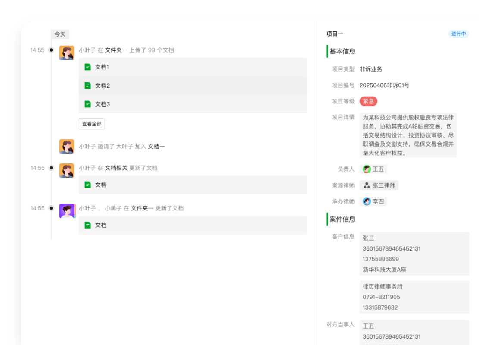Click the green document icon beside 文档2
The width and height of the screenshot is (479, 345).
[88, 86]
